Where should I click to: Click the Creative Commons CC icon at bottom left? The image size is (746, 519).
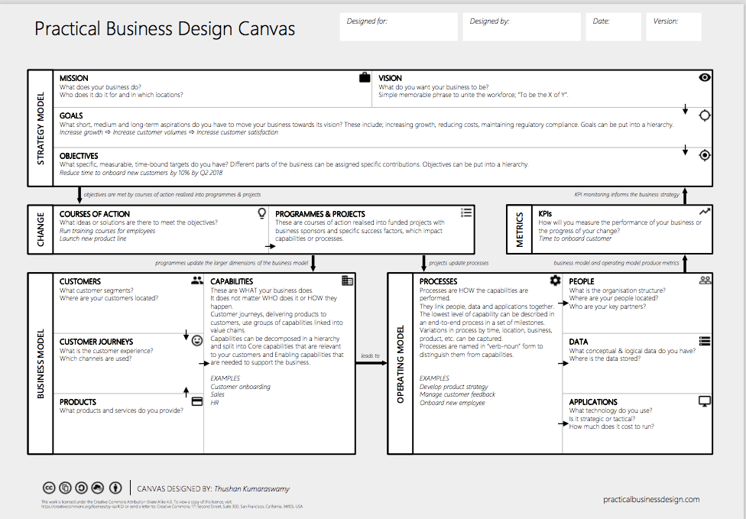click(47, 488)
